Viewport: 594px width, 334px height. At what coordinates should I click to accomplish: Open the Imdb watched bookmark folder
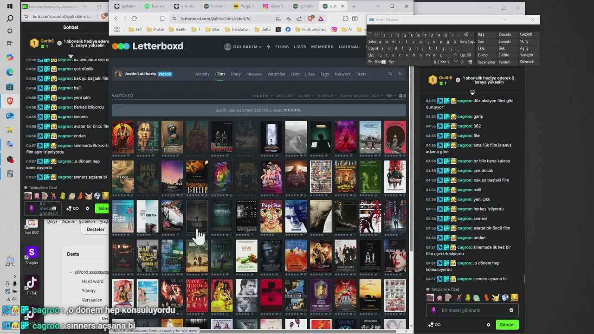[x=310, y=29]
